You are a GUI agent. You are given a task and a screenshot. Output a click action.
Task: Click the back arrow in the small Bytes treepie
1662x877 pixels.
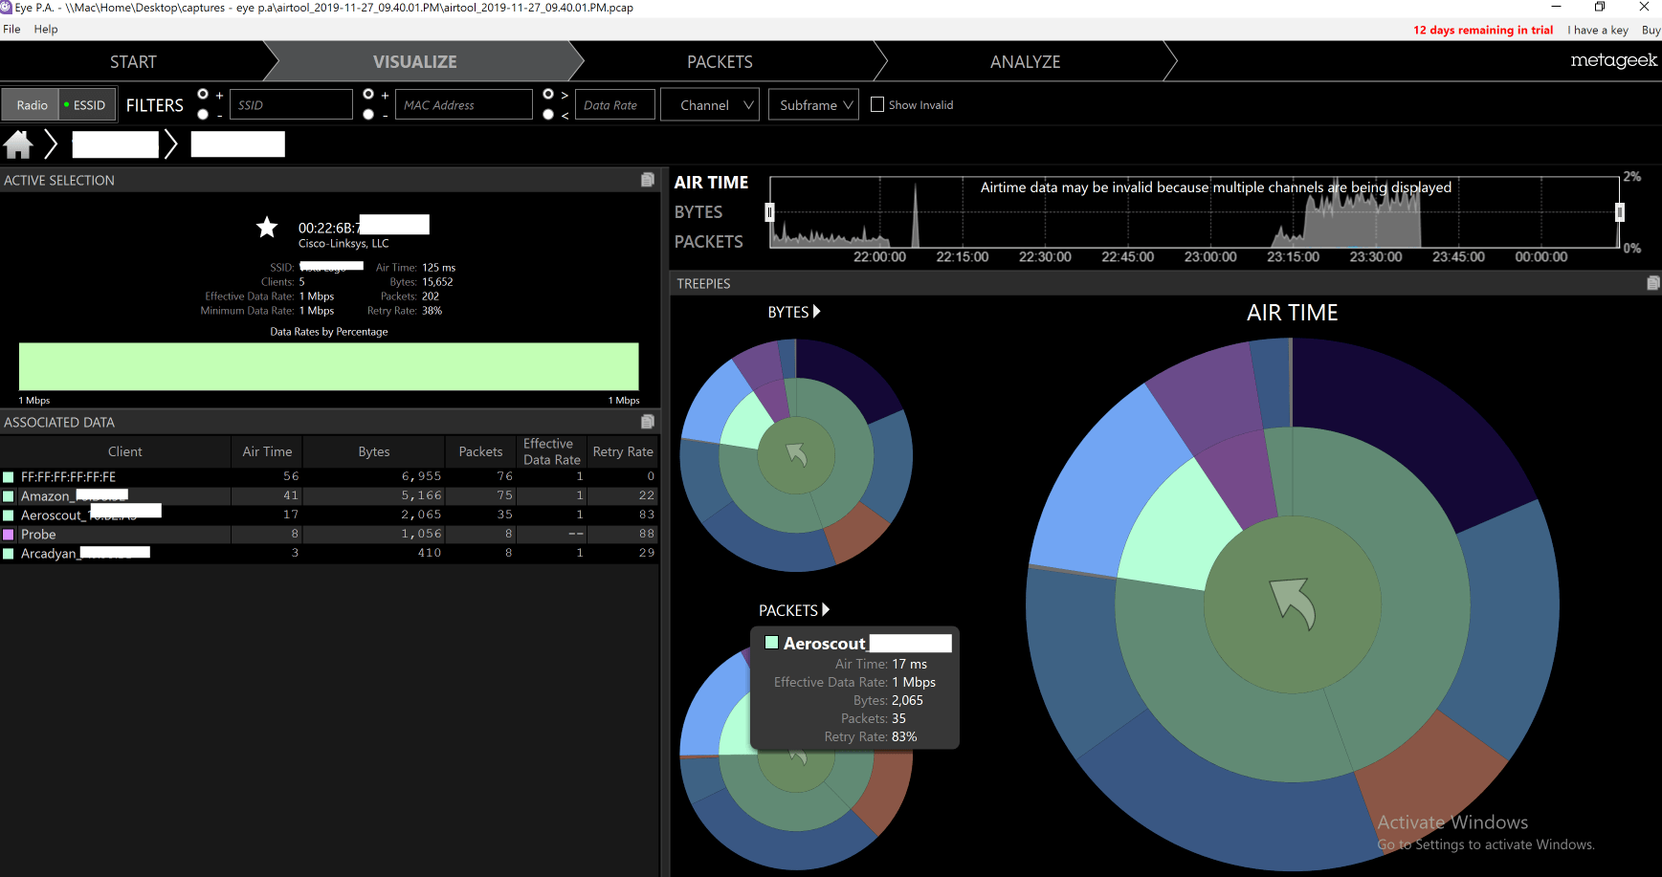pyautogui.click(x=796, y=454)
